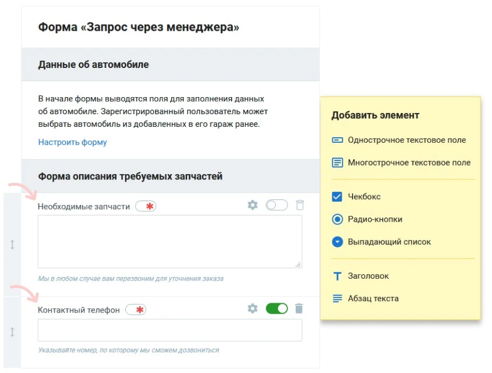Open the Настроить форму link
Screen dimensions: 492x373
click(x=72, y=142)
